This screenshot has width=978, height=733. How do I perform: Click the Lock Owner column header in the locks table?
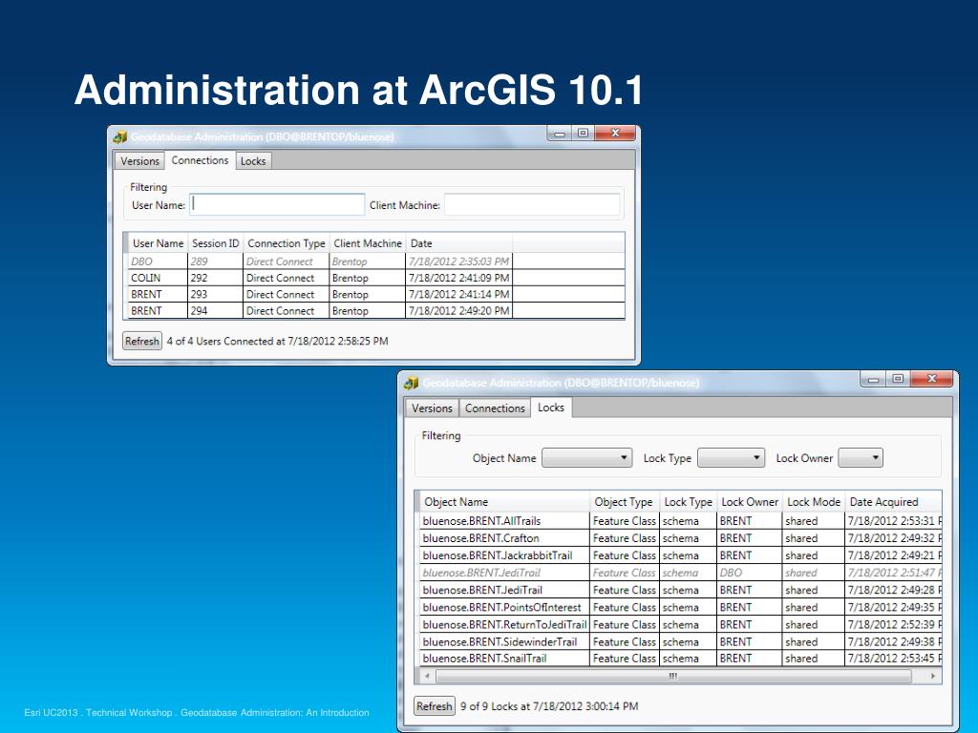point(750,502)
